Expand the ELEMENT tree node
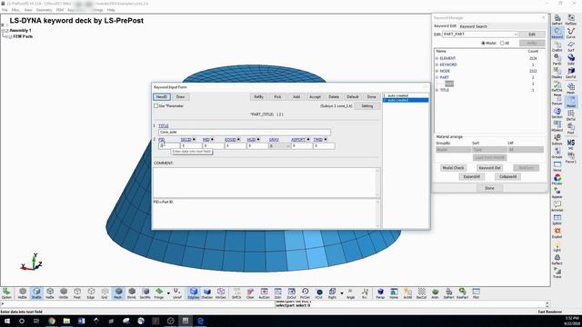Image resolution: width=582 pixels, height=327 pixels. [436, 58]
